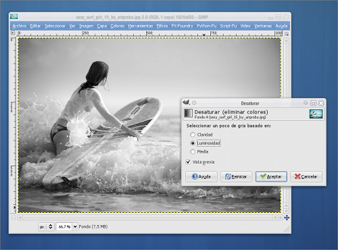This screenshot has width=338, height=250.
Task: Click the zoom-on-resize icon at top right of canvas
Action: tap(287, 34)
